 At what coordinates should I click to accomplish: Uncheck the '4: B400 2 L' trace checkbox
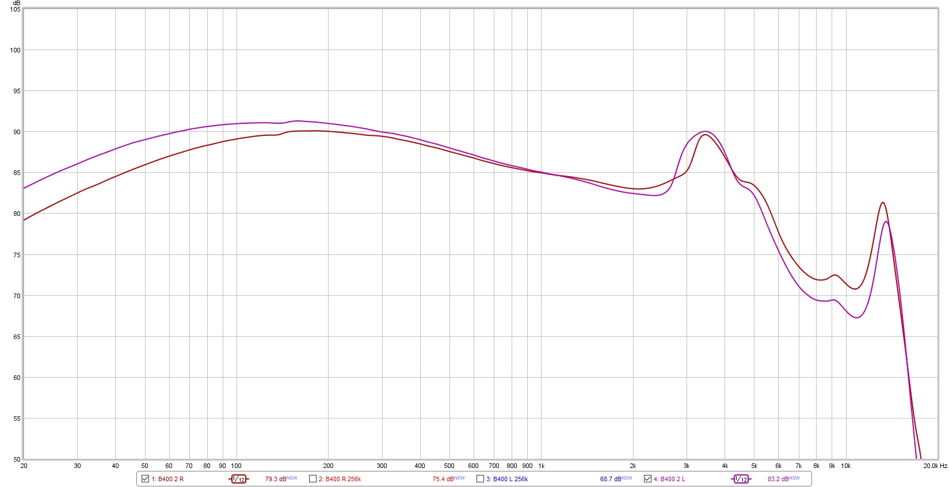pyautogui.click(x=647, y=478)
